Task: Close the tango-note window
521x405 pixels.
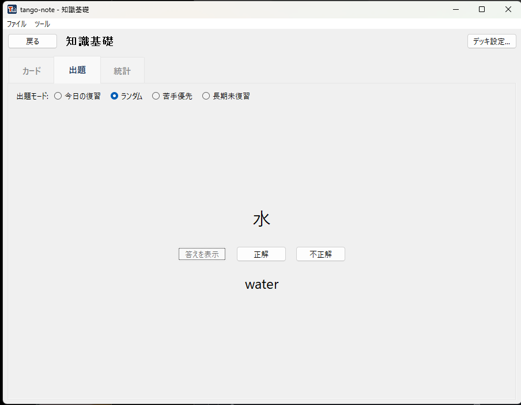Action: 508,9
